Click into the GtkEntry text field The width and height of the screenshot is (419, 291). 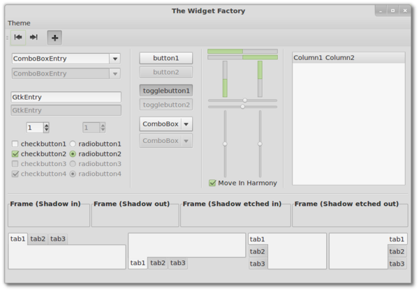(66, 97)
